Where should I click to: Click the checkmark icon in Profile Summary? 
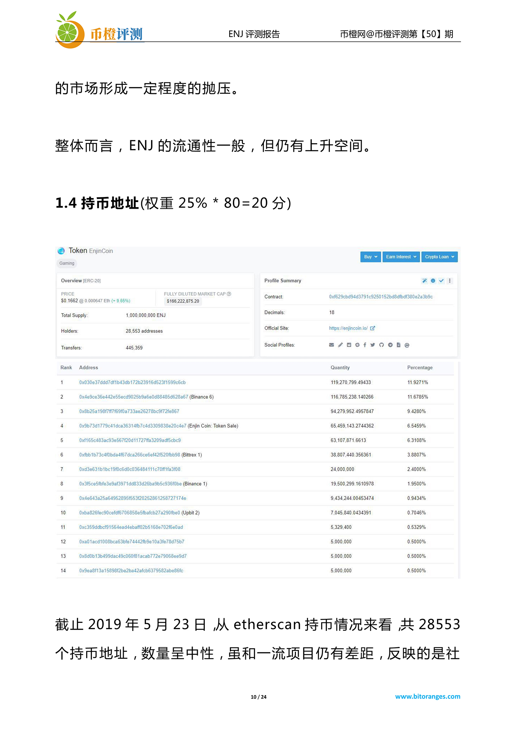441,281
